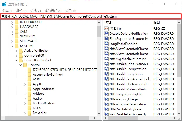Click the NtfsMemoryUsage DWORD icon
The image size is (182, 121).
[106, 99]
